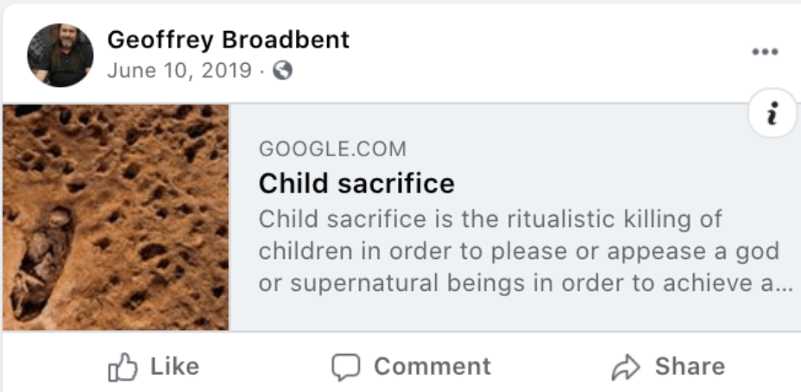Open Geoffrey Broadbent's profile picture
Viewport: 801px width, 392px height.
[60, 54]
